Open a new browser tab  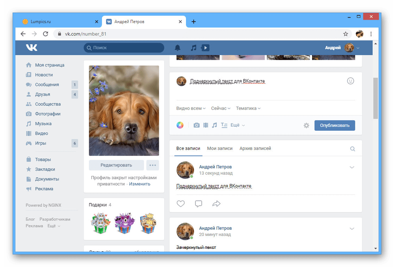tap(193, 22)
